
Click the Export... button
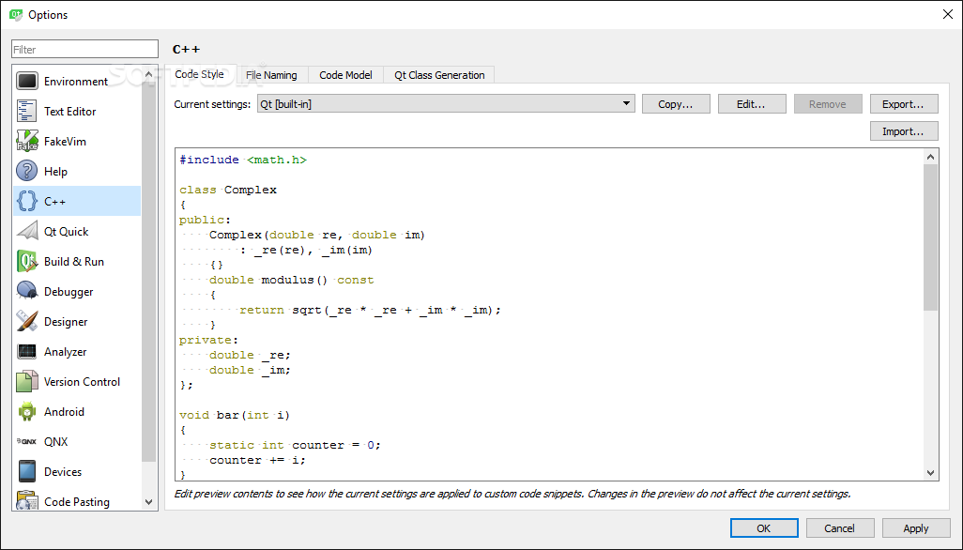[x=904, y=104]
